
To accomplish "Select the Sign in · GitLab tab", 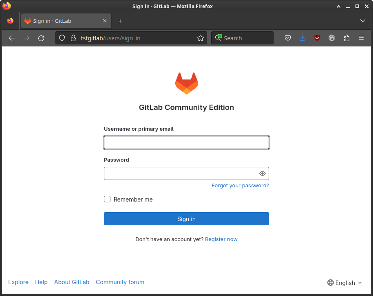I will 61,21.
